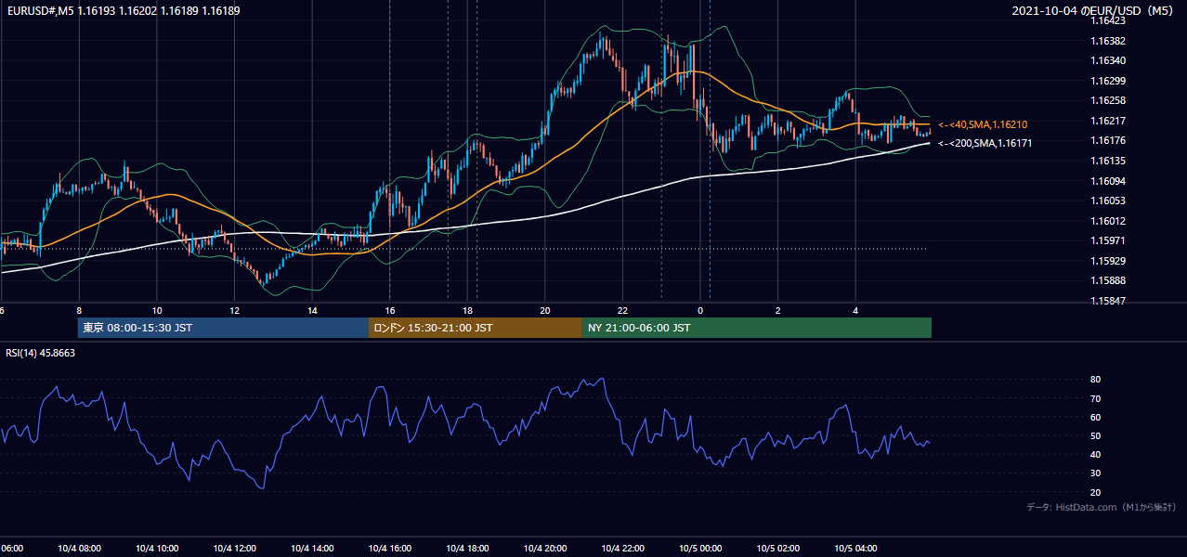The height and width of the screenshot is (557, 1187).
Task: Click the RSI scale value 70
Action: click(x=1096, y=398)
